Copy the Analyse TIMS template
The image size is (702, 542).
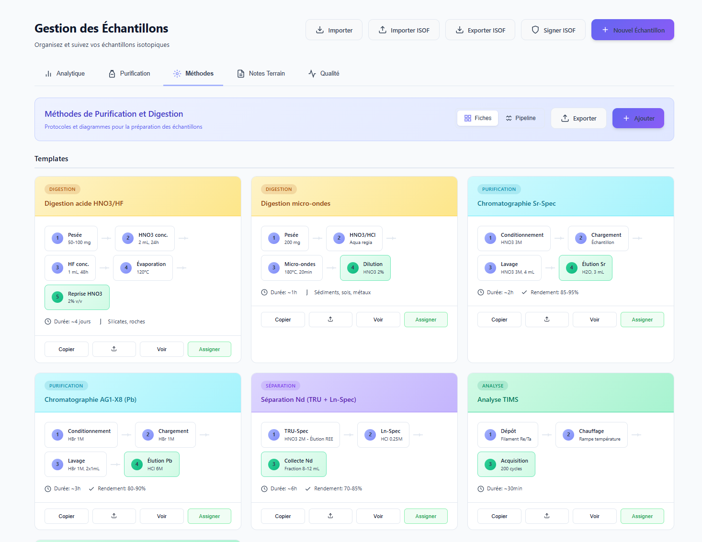499,516
